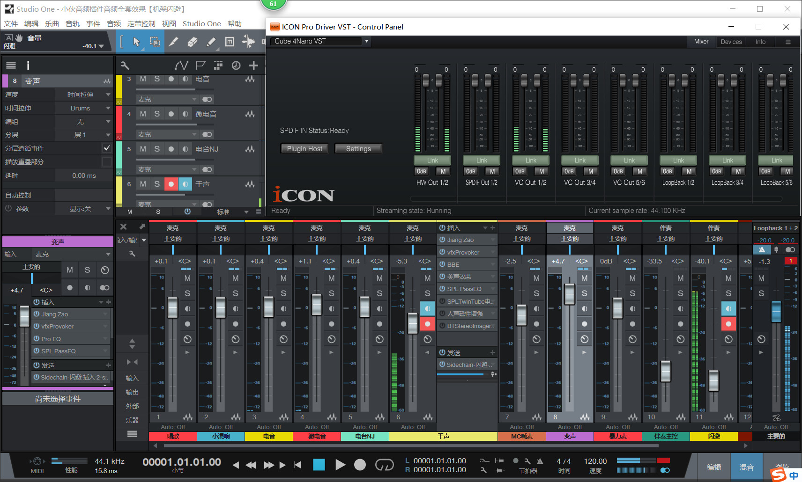Switch to Info tab in ICON panel
This screenshot has height=482, width=802.
tap(760, 42)
